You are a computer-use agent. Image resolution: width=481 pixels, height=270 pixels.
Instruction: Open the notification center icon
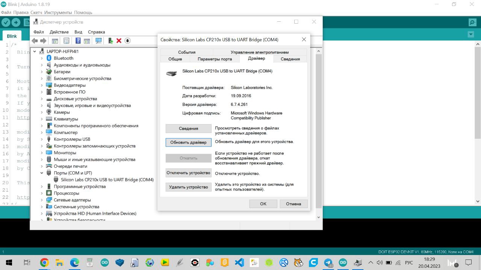(468, 262)
